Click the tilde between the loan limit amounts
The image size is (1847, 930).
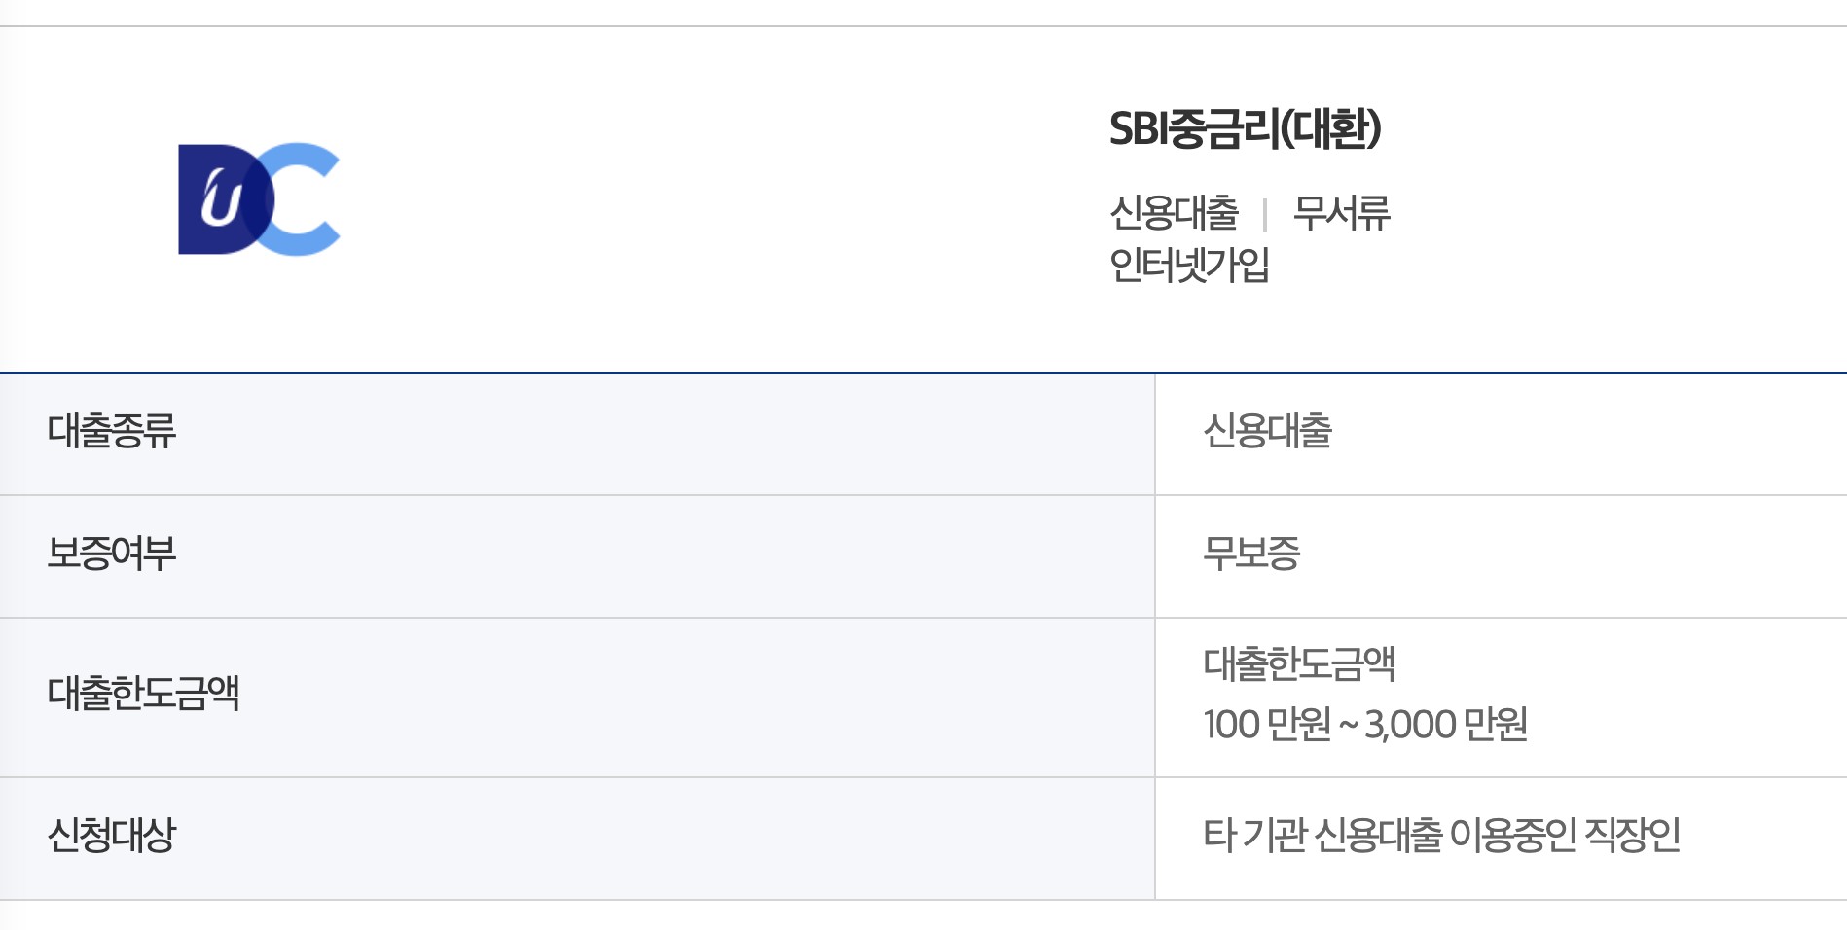pos(1348,726)
